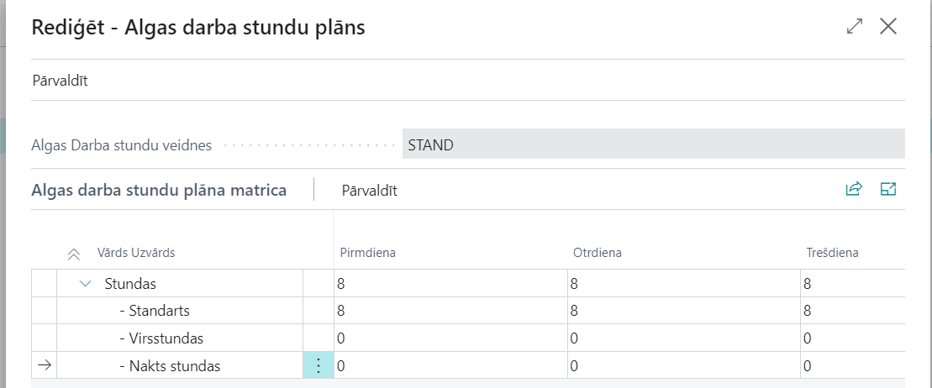Screen dimensions: 932x388
Task: Click the Trešdiena column header
Action: point(831,253)
